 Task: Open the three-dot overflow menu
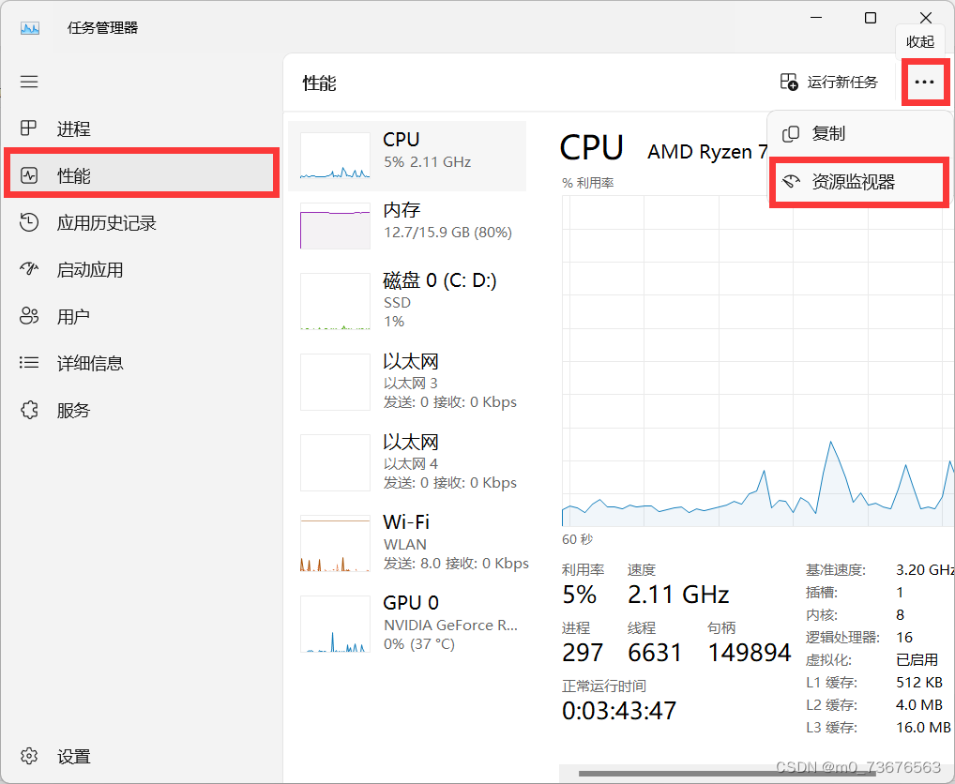[x=925, y=82]
